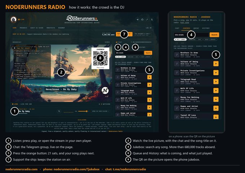This screenshot has width=245, height=173.
Task: Open the X (Twitter) icon in the site header
Action: point(152,19)
